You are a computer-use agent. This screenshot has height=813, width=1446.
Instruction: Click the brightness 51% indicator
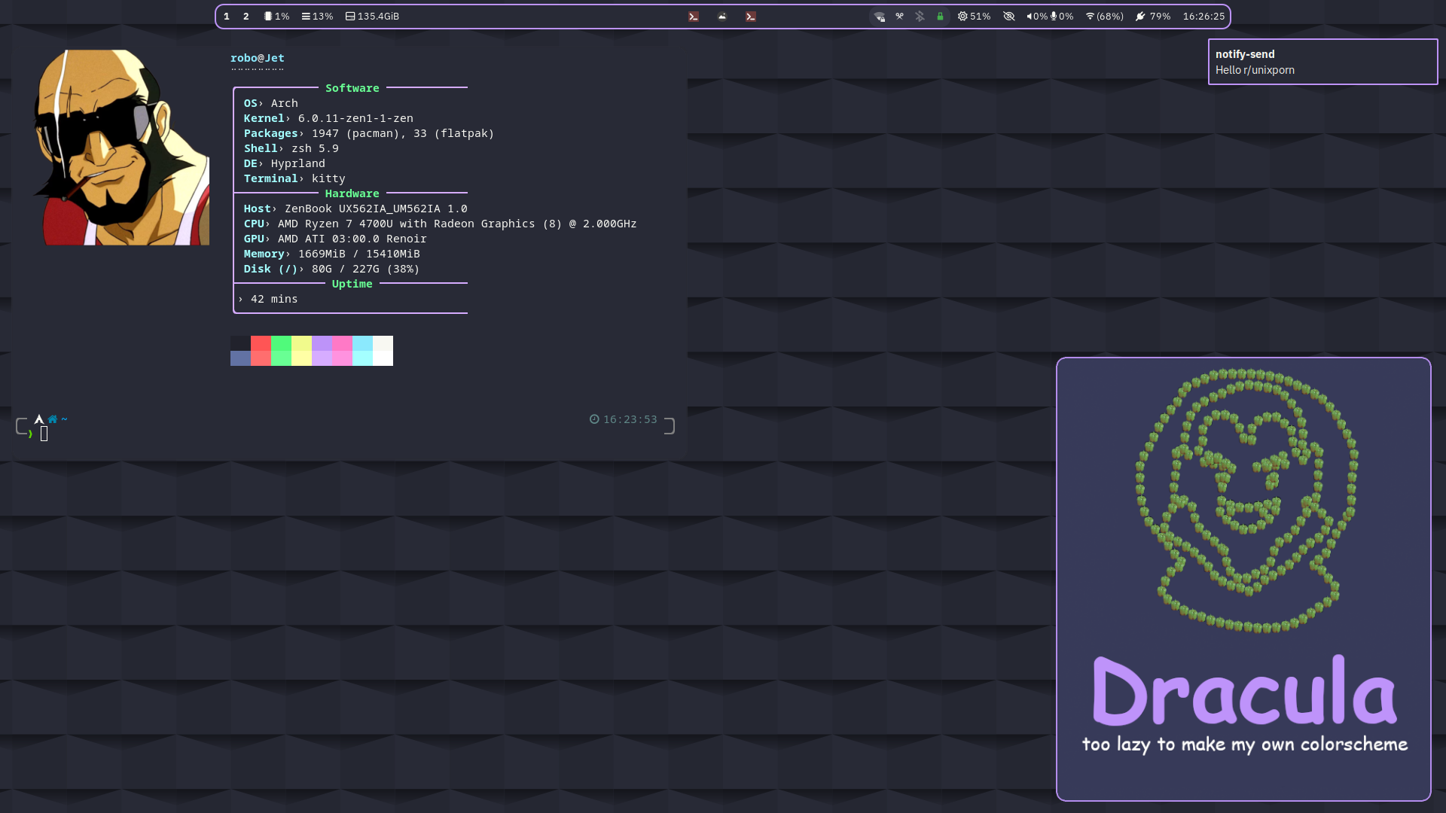click(974, 17)
